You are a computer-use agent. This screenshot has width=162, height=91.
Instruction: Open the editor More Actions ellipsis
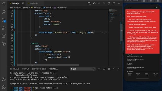(x=119, y=3)
